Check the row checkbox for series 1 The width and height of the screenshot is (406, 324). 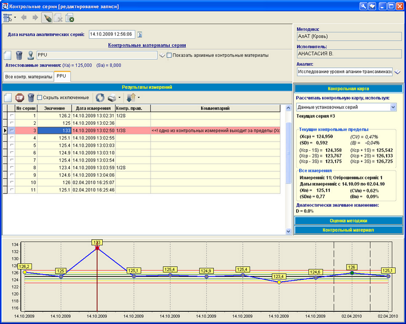pos(12,116)
